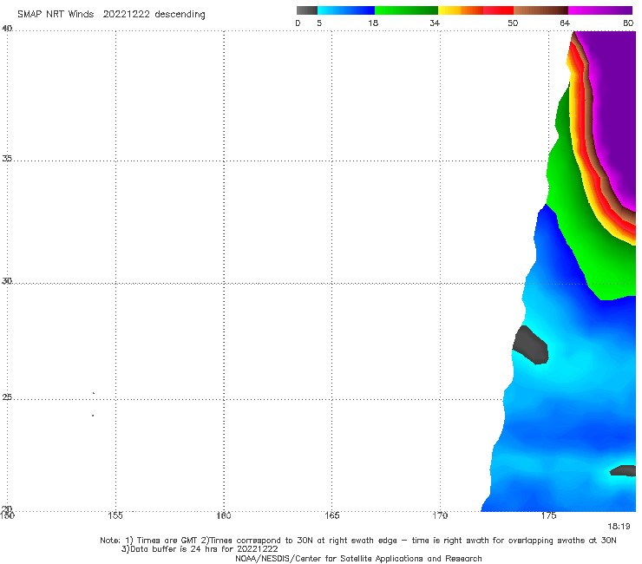
Task: Click the longitude label '160'
Action: [224, 515]
